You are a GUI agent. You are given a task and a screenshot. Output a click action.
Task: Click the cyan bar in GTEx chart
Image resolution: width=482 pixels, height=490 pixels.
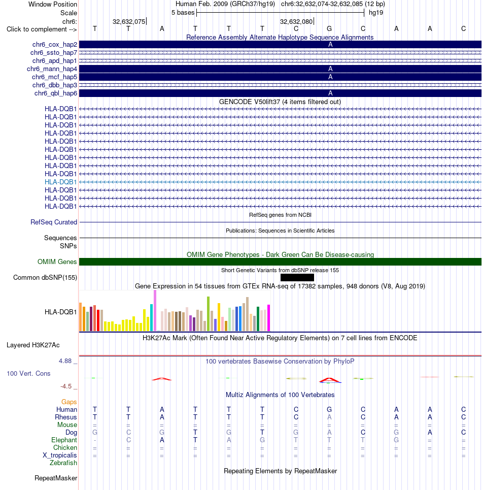pyautogui.click(x=151, y=317)
